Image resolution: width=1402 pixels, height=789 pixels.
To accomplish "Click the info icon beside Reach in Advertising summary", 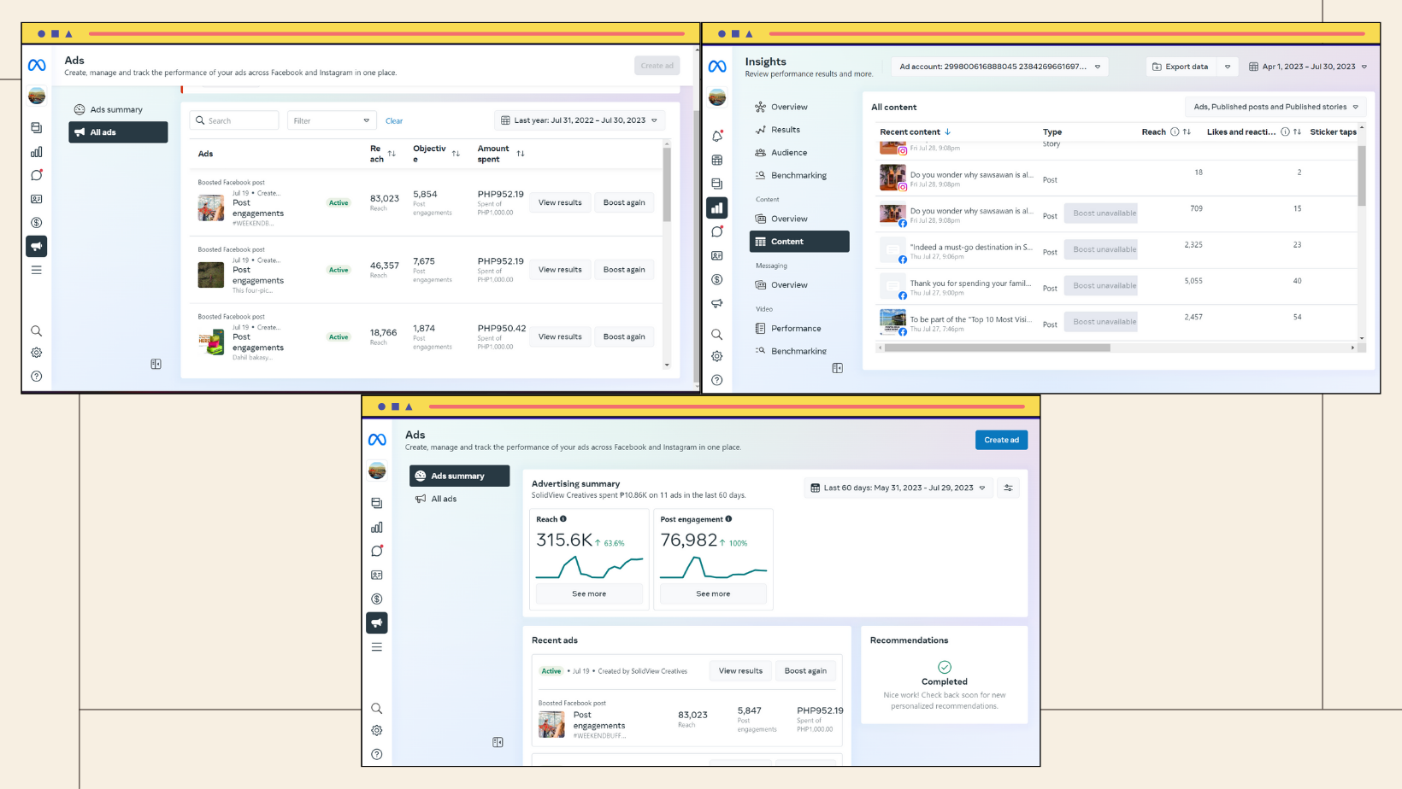I will 563,519.
